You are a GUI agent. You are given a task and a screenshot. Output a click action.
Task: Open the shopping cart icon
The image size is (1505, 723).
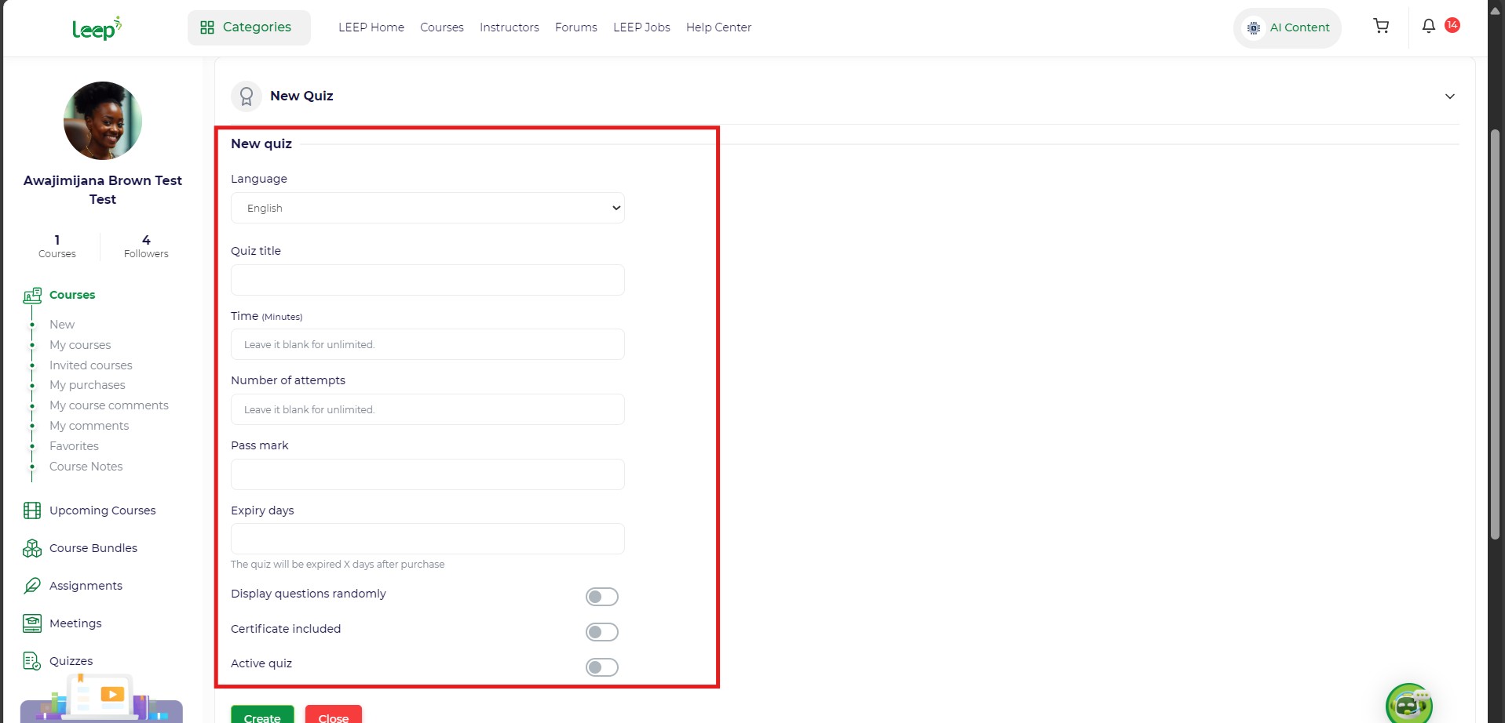pyautogui.click(x=1381, y=27)
